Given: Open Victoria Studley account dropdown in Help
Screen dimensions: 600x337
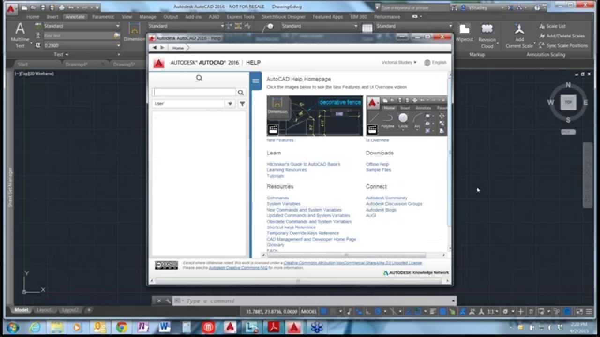Looking at the screenshot, I should coord(399,62).
